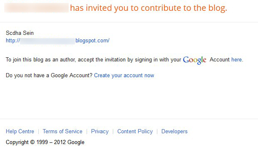258x159 pixels.
Task: Open the blogspot.com blog URL link
Action: [x=57, y=41]
